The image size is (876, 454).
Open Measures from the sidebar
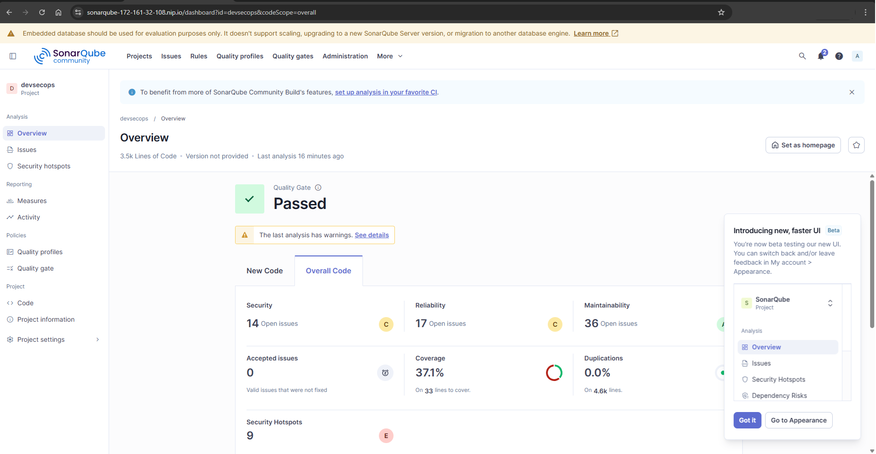click(32, 201)
